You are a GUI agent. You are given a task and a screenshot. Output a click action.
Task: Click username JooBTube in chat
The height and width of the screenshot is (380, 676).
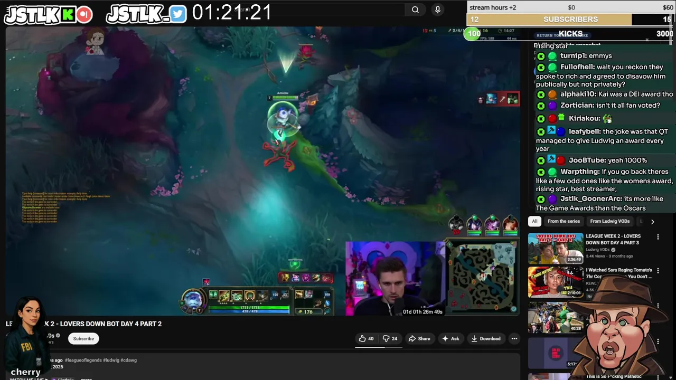(x=587, y=160)
